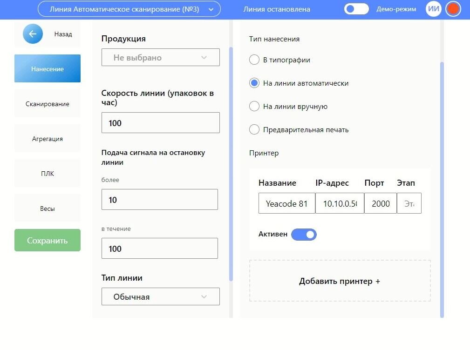Click the Сохранить button

click(48, 240)
